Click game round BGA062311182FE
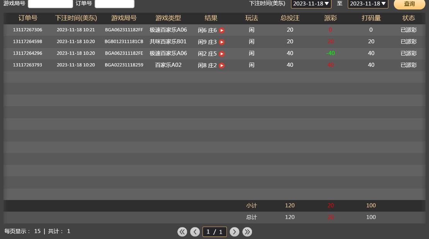 (124, 53)
